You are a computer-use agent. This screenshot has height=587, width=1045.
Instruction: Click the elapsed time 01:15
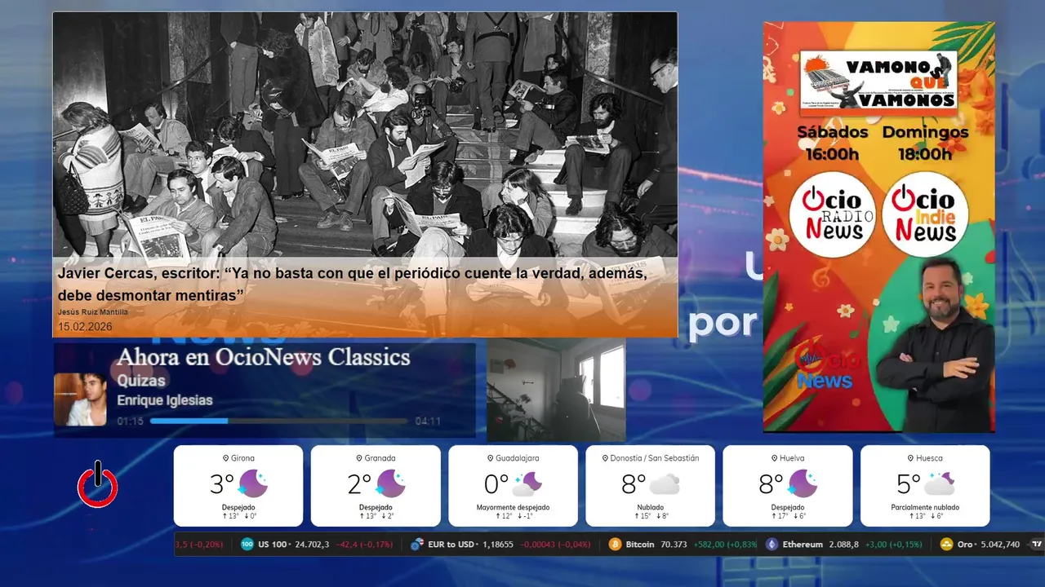click(x=130, y=421)
